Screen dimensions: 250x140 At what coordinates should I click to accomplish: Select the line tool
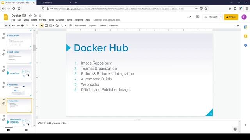(x=62, y=26)
